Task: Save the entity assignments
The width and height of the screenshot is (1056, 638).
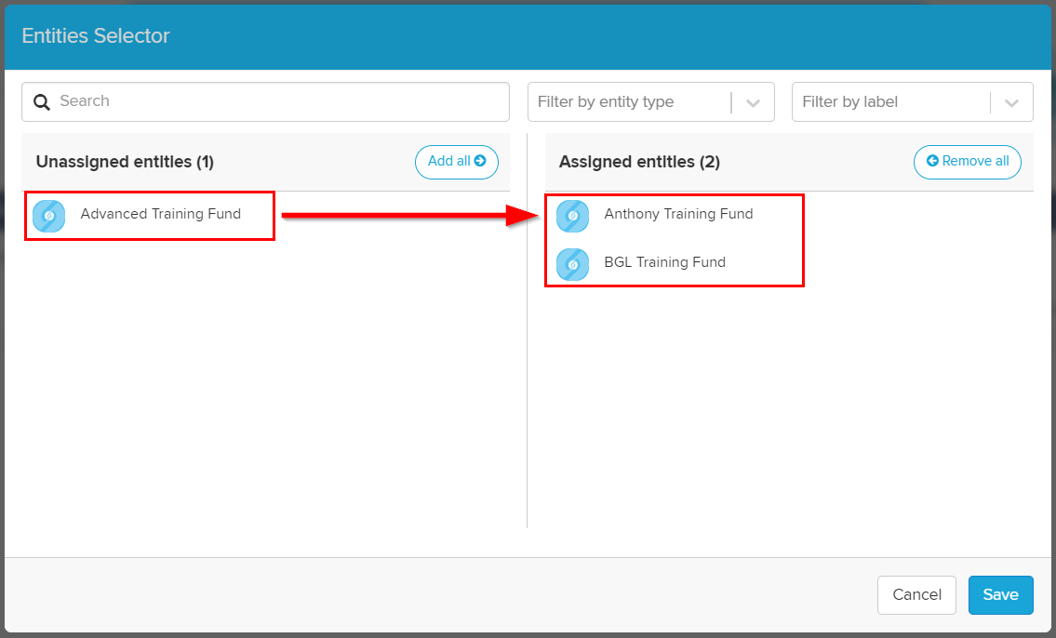Action: pyautogui.click(x=1001, y=595)
